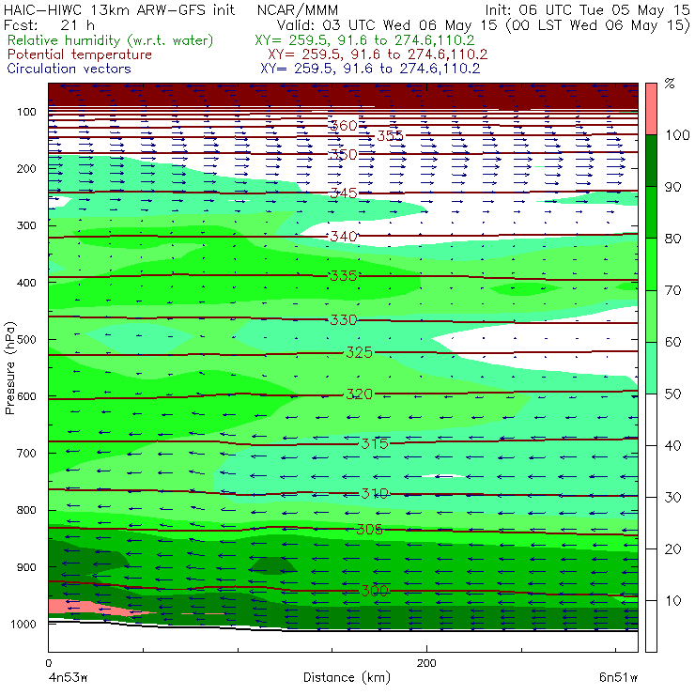Viewport: 695px width, 695px height.
Task: Click the 330 contour label
Action: [x=344, y=319]
